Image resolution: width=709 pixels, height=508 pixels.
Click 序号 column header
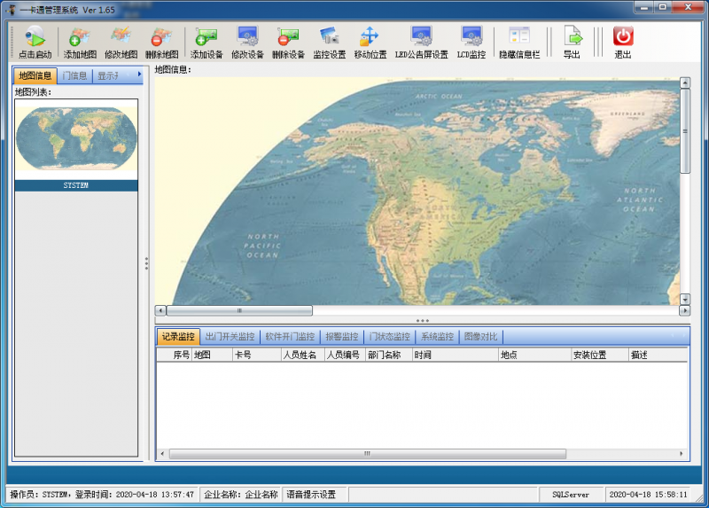175,355
